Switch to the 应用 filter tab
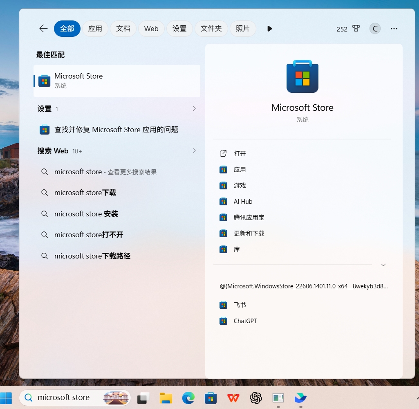Viewport: 419px width, 409px height. pos(95,29)
